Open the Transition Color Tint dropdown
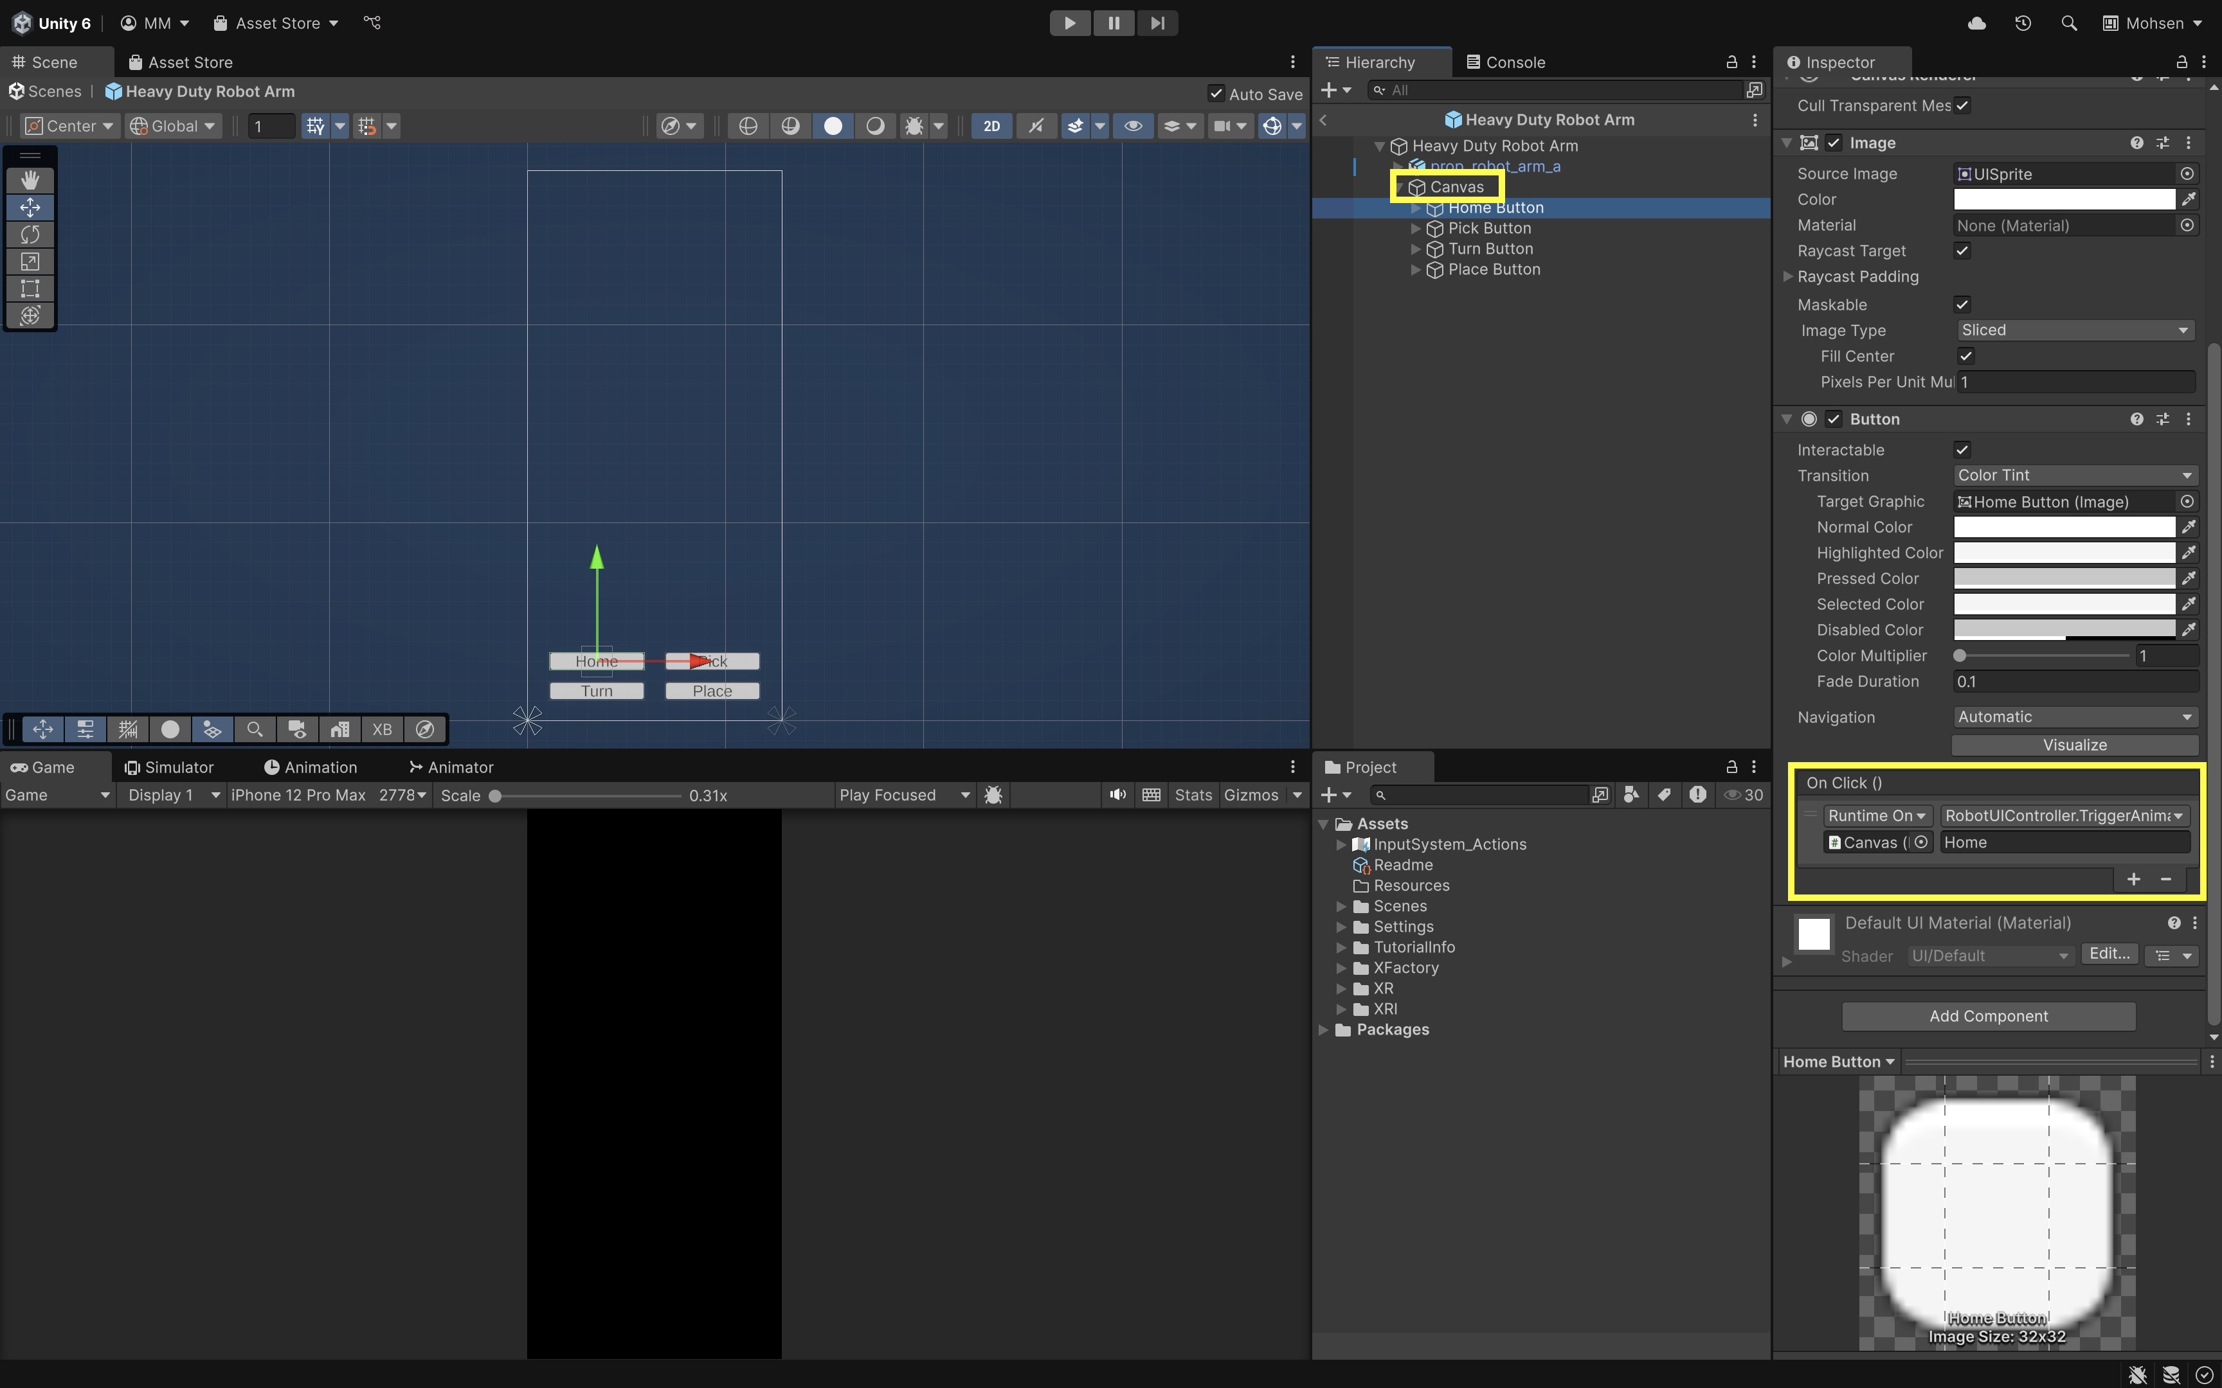This screenshot has height=1388, width=2222. (x=2074, y=476)
